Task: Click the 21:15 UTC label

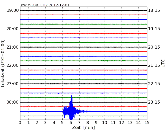Action: click(154, 65)
